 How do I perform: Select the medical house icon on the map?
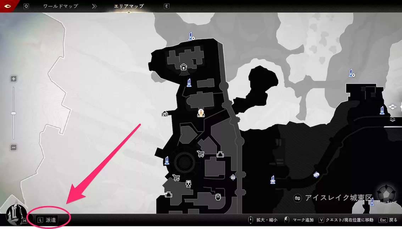click(184, 67)
